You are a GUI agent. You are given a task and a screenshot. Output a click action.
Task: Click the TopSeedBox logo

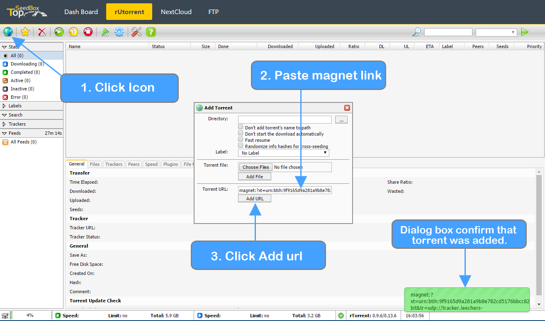[27, 11]
